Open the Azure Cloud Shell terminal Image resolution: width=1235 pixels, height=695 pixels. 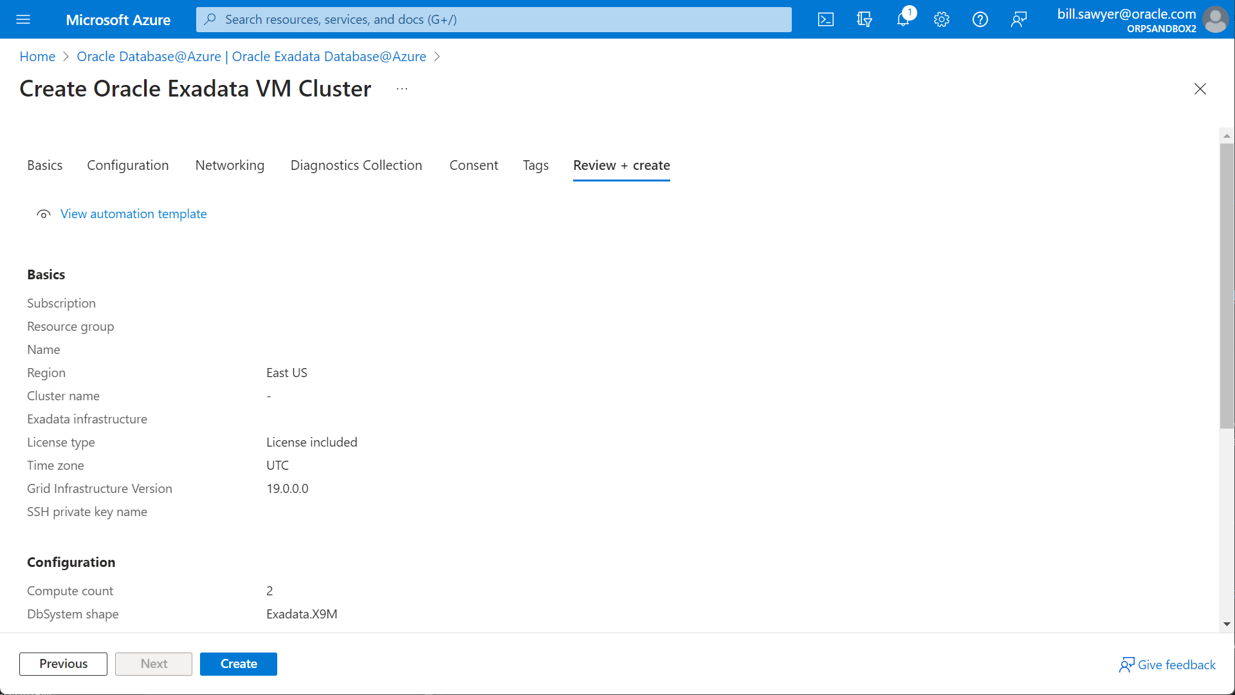coord(825,19)
